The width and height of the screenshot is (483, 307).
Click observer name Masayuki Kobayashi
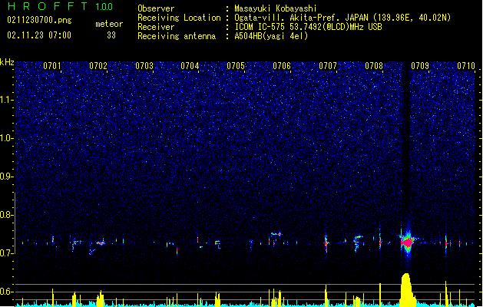[x=276, y=8]
